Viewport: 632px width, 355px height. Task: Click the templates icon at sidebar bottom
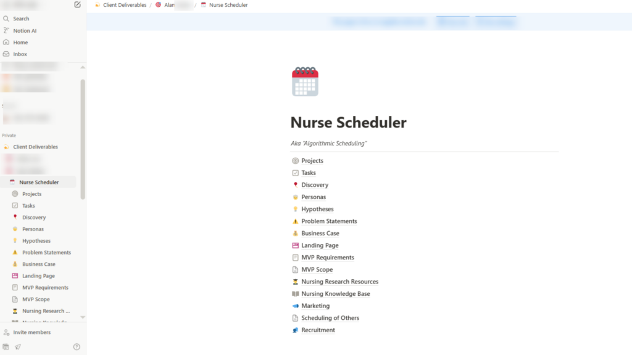(x=6, y=347)
